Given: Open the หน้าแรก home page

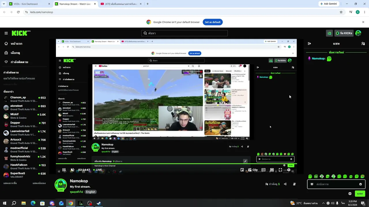Looking at the screenshot, I should 14,44.
